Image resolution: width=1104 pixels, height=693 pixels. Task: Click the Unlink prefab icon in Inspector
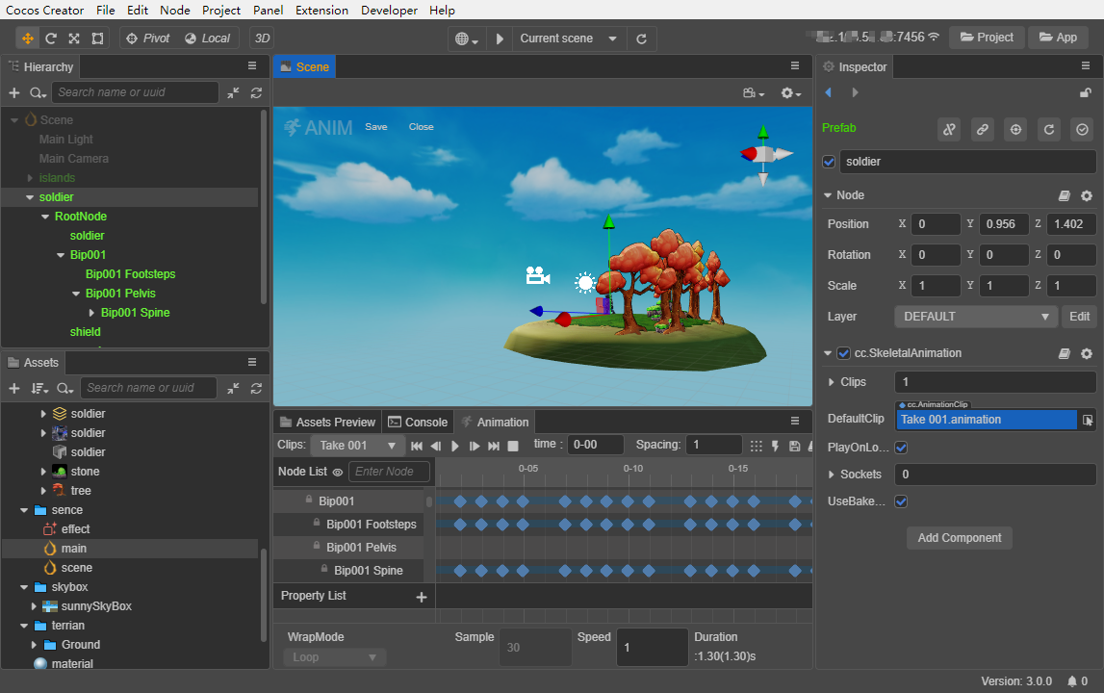[x=949, y=129]
